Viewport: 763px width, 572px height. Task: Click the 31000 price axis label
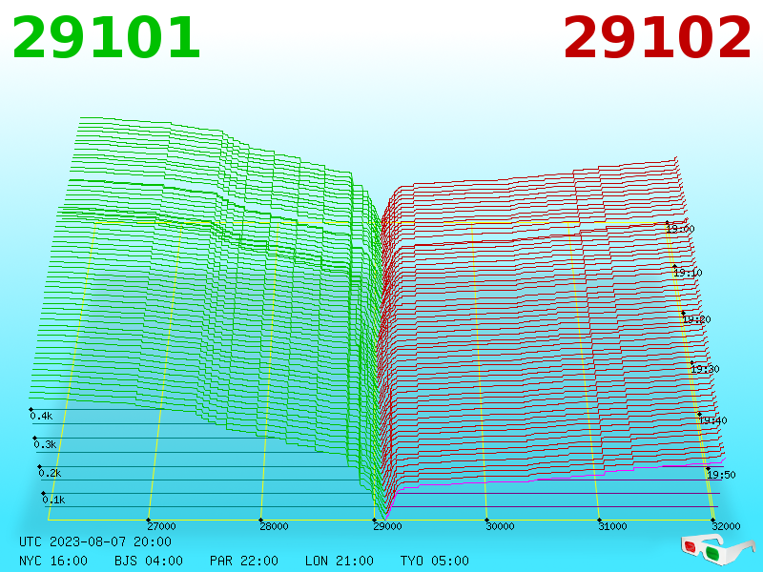(612, 526)
